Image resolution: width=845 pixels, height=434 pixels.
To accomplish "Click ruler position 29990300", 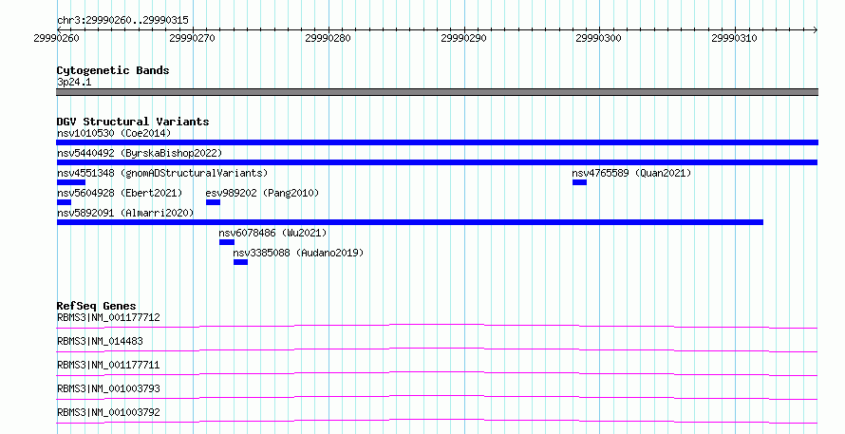I will [598, 38].
